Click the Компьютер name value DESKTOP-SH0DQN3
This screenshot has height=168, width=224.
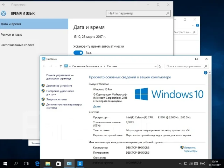click(138, 148)
